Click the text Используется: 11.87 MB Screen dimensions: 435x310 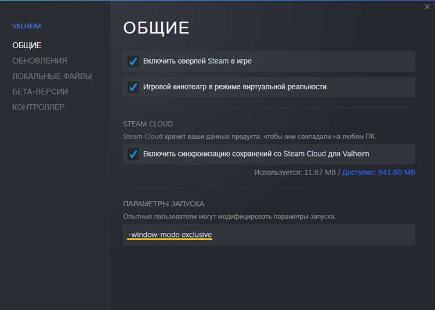coord(295,172)
